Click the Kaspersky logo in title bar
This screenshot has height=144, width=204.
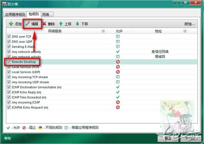point(4,4)
